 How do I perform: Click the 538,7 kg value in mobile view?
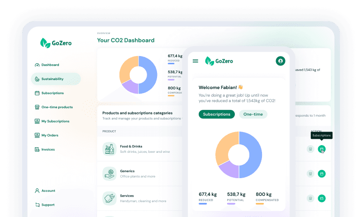point(236,194)
